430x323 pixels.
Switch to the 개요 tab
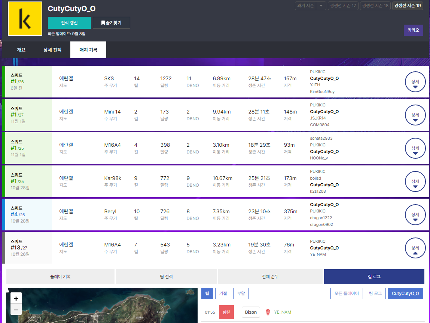pos(21,50)
